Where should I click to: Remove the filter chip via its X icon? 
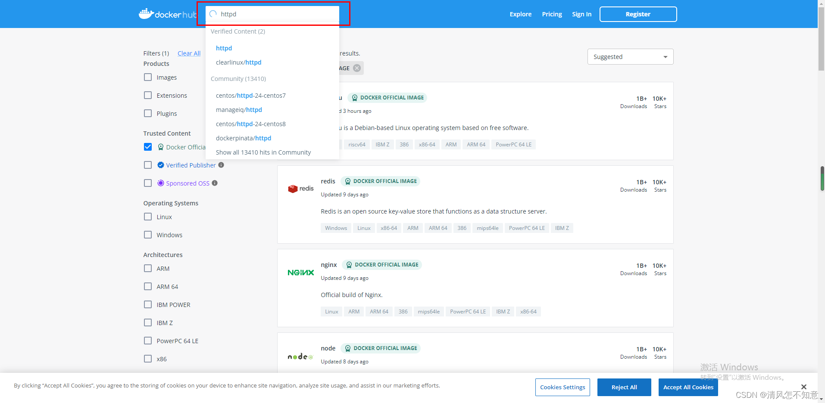click(x=357, y=68)
